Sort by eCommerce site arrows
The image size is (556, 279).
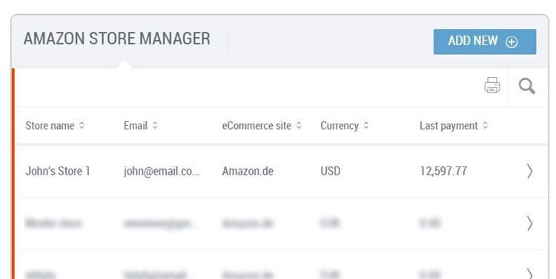coord(299,125)
